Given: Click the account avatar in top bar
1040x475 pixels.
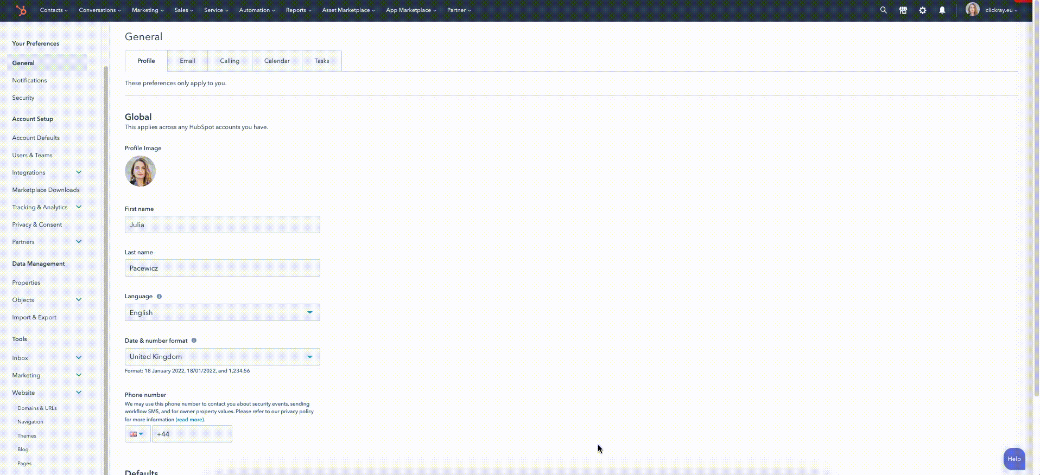Looking at the screenshot, I should [x=972, y=10].
